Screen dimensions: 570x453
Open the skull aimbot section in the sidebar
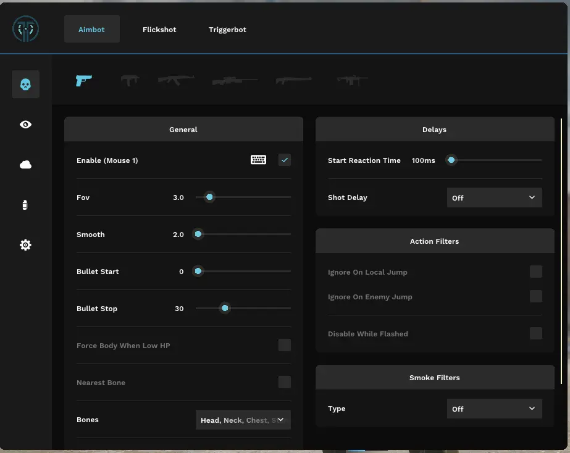click(x=25, y=85)
